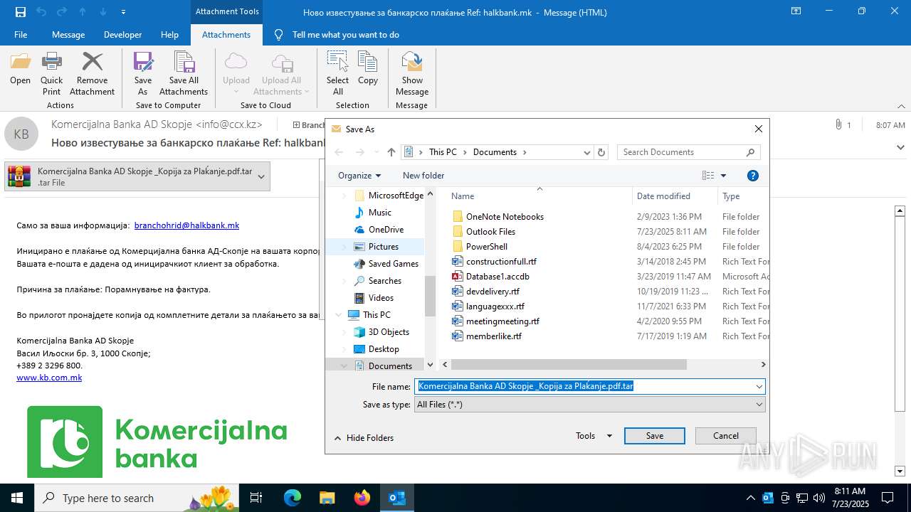
Task: Click the branchohrid@halkbank.mk email link
Action: (x=186, y=225)
